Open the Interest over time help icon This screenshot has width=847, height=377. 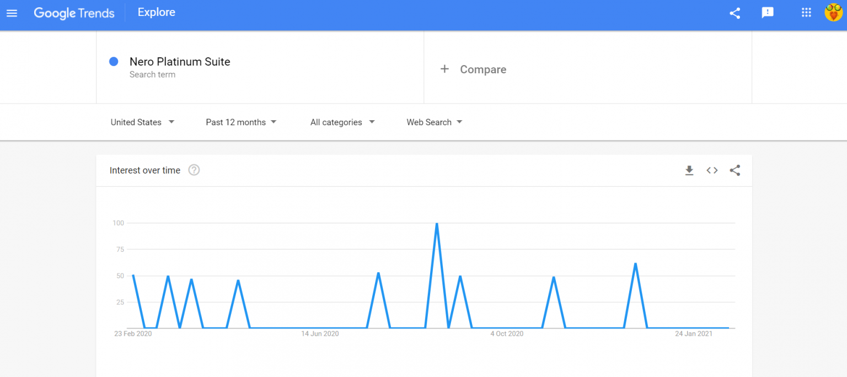click(x=194, y=170)
